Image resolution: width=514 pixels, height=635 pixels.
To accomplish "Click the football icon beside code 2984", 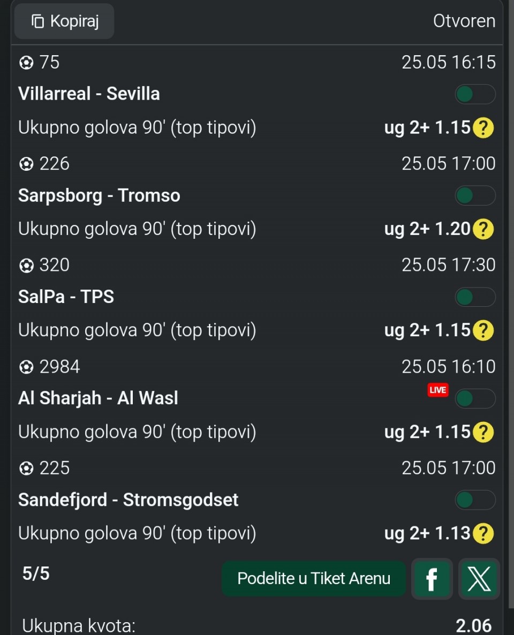I will [26, 367].
